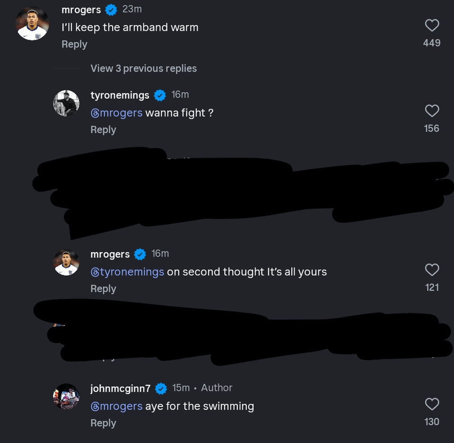Viewport: 454px width, 443px height.
Task: Open mrogers' profile picture on top comment
Action: pos(32,24)
